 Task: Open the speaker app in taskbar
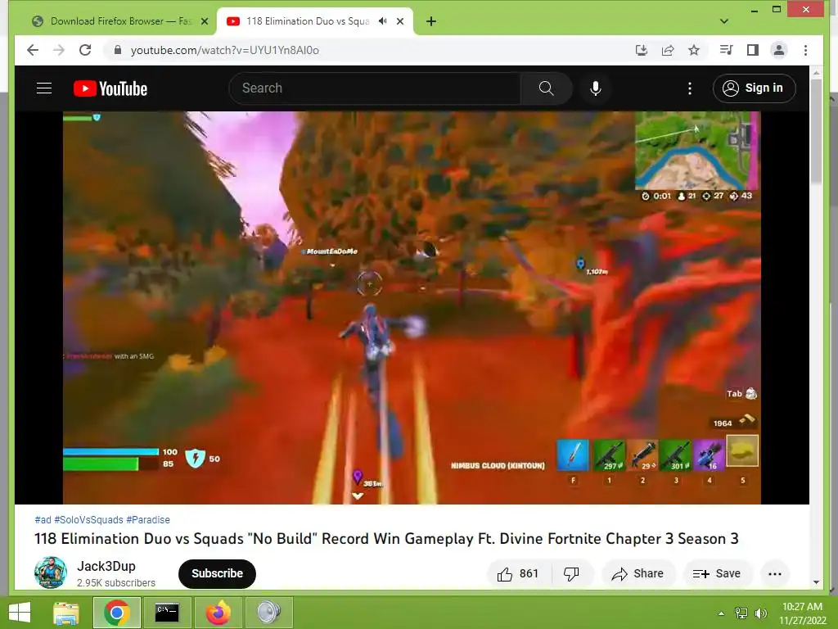click(x=268, y=613)
